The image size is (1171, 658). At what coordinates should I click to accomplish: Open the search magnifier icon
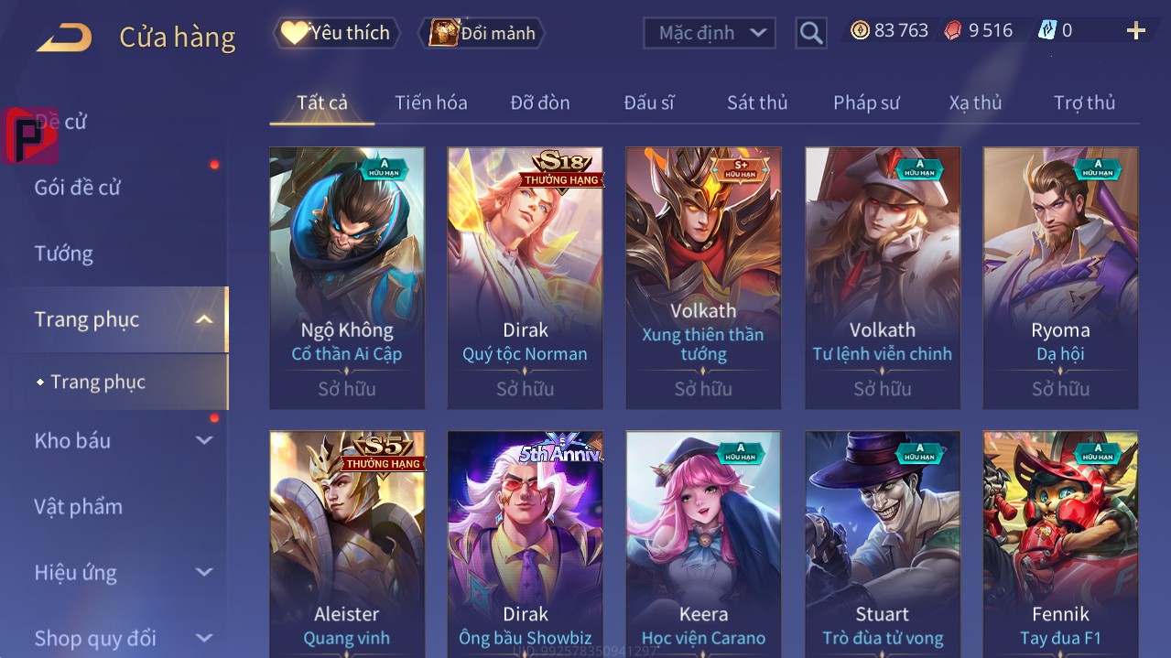810,34
